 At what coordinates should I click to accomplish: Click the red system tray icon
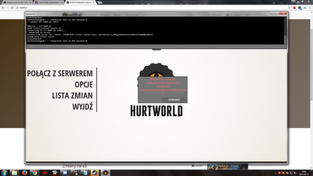point(279,173)
